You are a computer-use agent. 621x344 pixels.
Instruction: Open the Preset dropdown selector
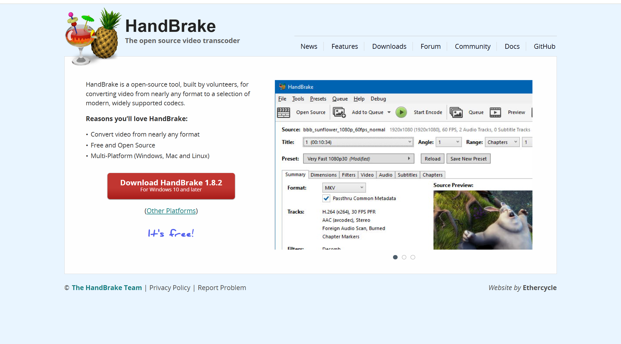coord(357,158)
